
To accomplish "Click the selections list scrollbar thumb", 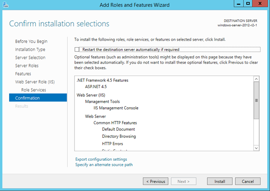I will [256, 100].
